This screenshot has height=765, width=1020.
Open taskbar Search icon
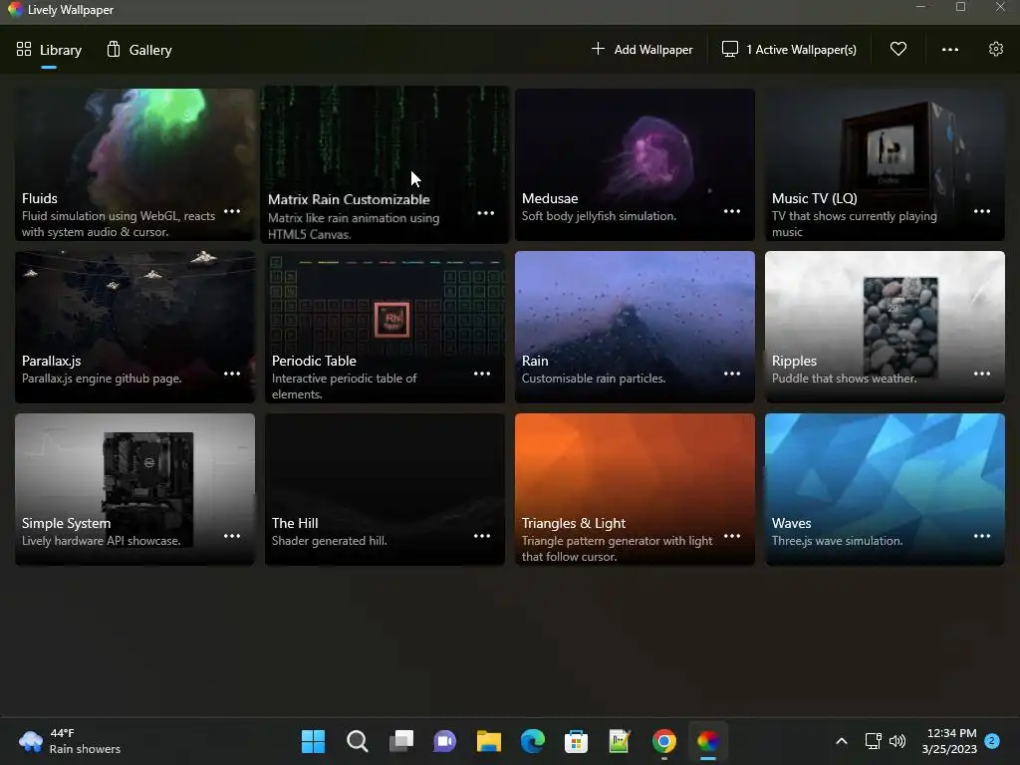coord(358,741)
